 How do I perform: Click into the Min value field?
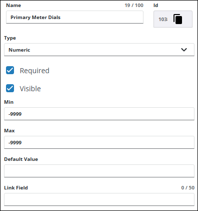[x=99, y=114]
